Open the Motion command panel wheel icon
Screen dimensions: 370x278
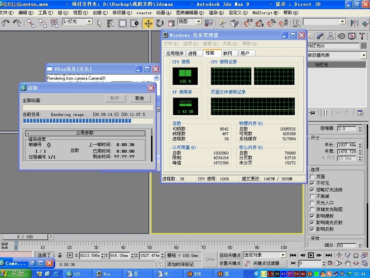(341, 36)
